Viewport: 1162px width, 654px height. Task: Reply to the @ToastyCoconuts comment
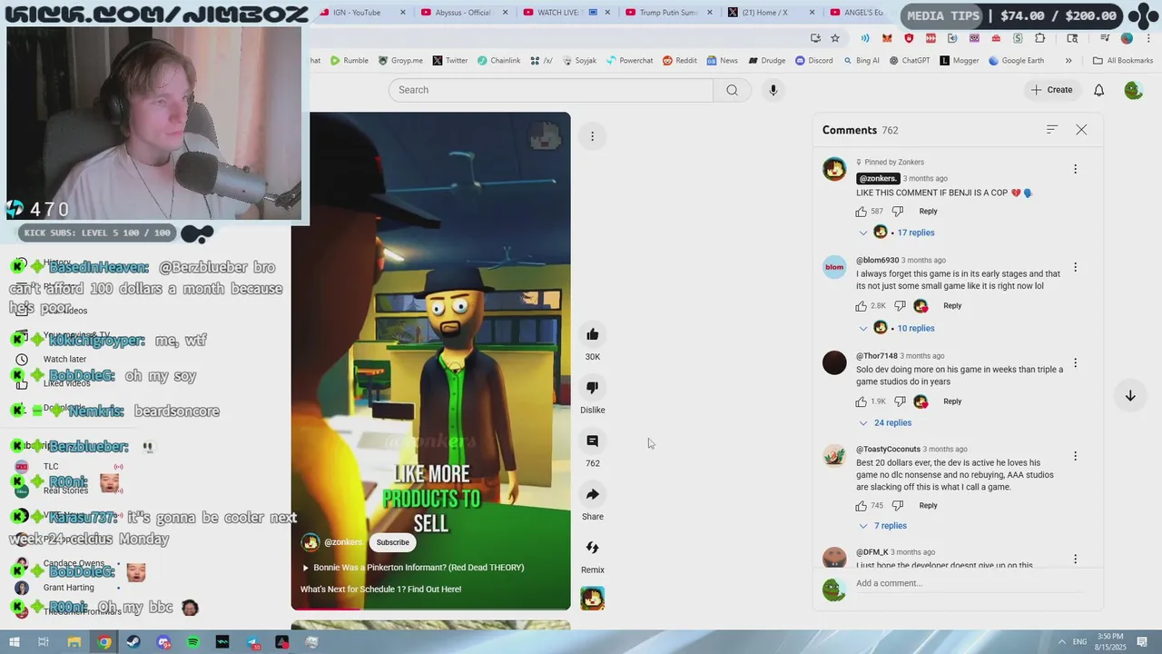928,506
